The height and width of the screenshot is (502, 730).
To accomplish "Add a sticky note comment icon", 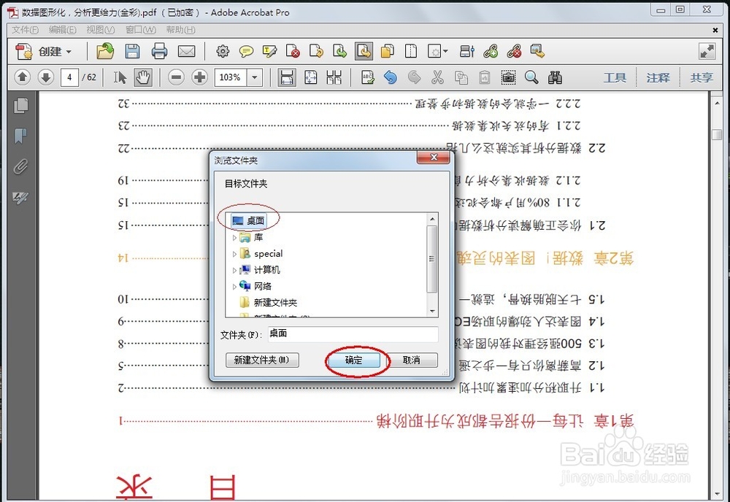I will 246,51.
